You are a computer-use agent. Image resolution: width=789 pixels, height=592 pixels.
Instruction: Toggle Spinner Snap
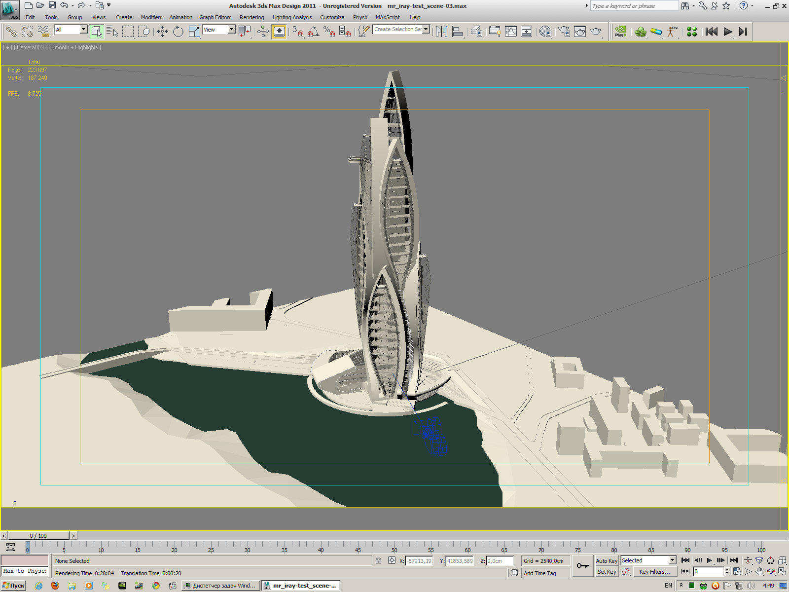click(345, 32)
